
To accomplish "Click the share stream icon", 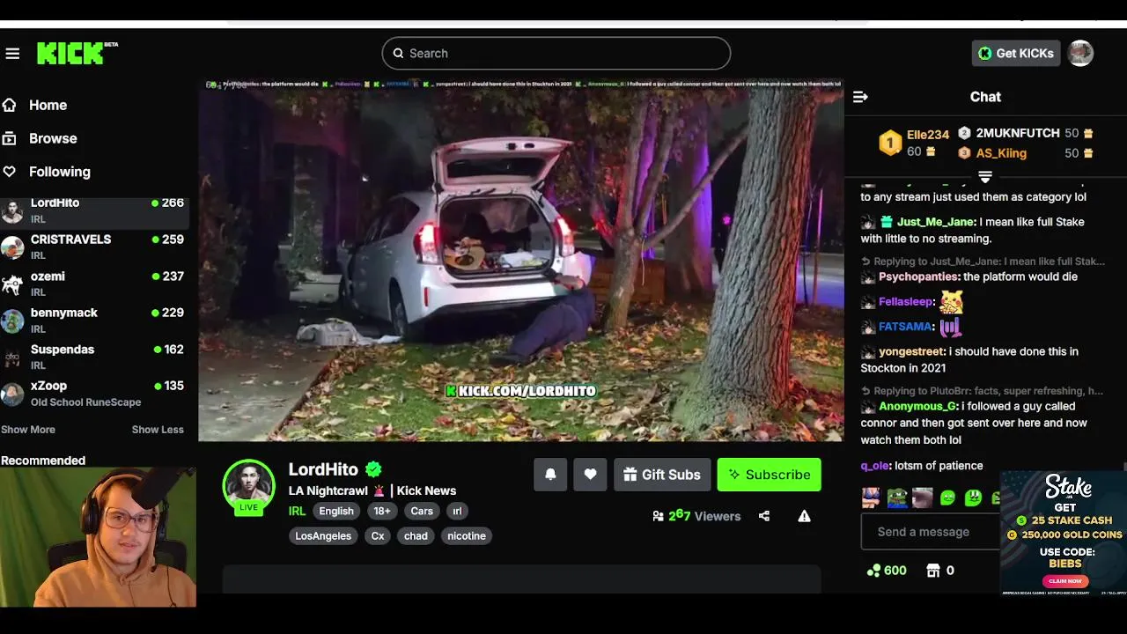I will point(764,516).
